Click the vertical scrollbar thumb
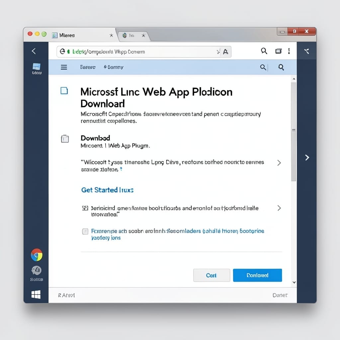This screenshot has width=340, height=340. coord(294,131)
